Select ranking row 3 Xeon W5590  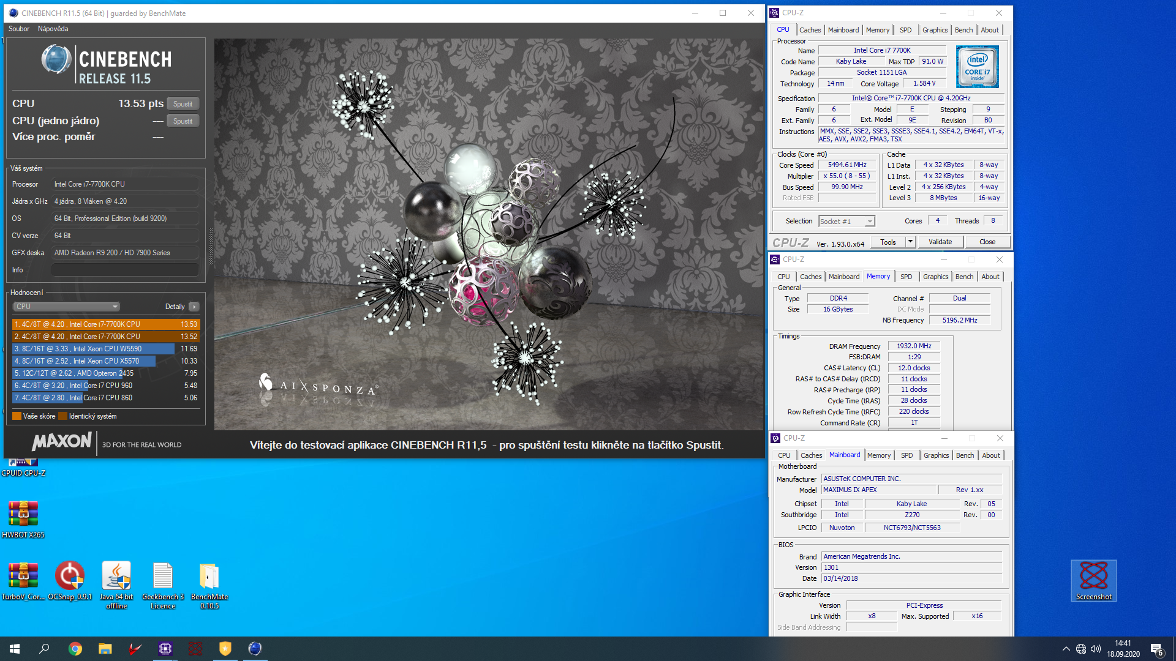click(105, 349)
